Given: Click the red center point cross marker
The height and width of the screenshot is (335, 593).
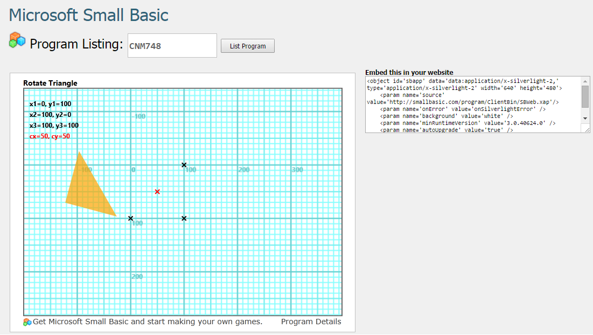Looking at the screenshot, I should [157, 192].
